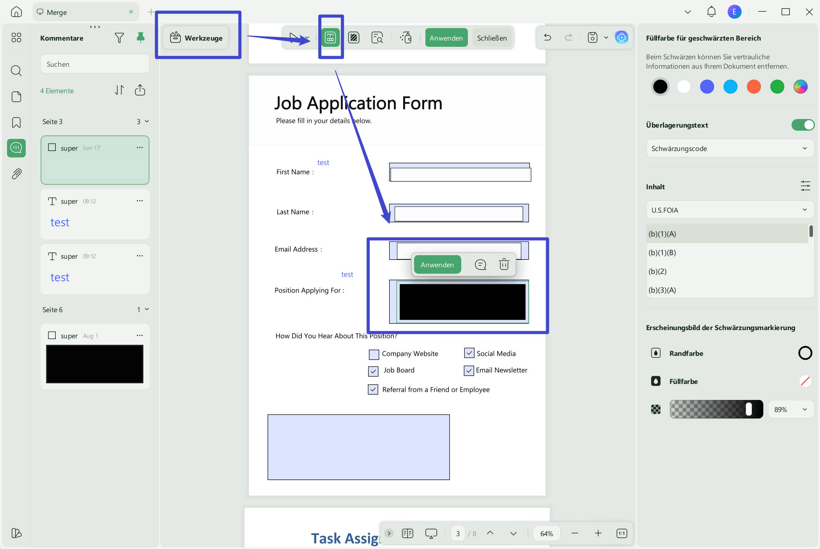Redo the last action

click(x=568, y=37)
